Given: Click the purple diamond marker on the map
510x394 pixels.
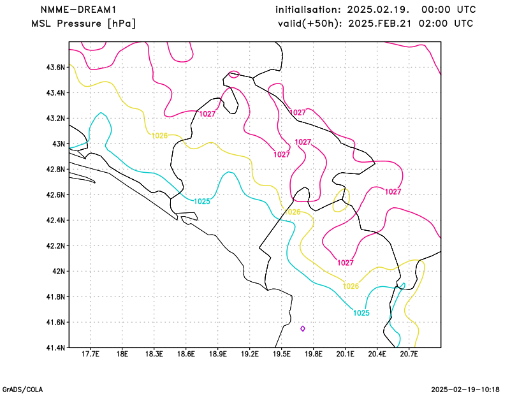Looking at the screenshot, I should (303, 328).
